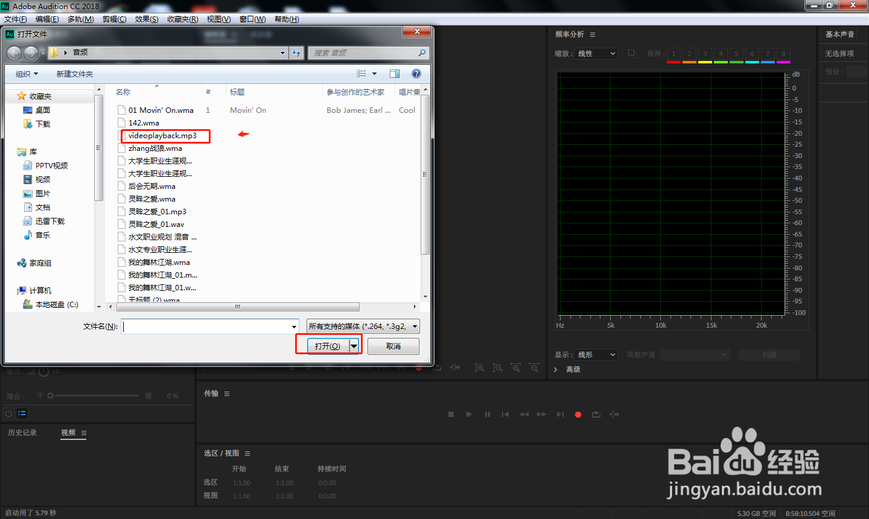Move playhead to next marker in transport

(560, 415)
